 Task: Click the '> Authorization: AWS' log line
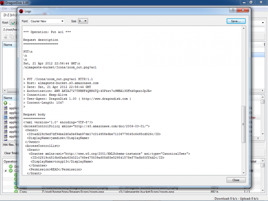click(87, 91)
